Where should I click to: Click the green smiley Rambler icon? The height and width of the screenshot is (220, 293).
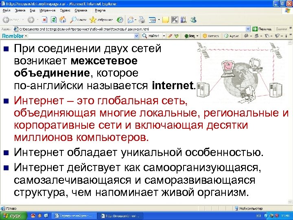(x=176, y=36)
